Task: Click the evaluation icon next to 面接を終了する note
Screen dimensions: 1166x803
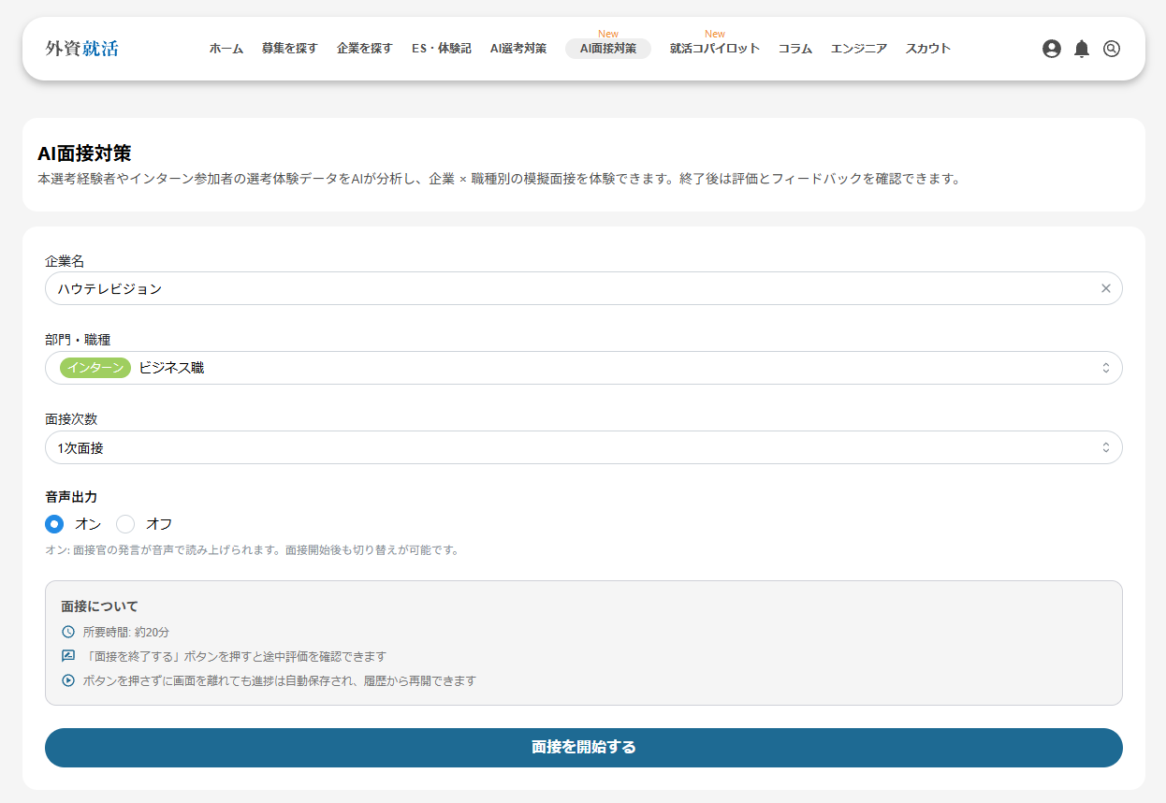Action: (68, 656)
